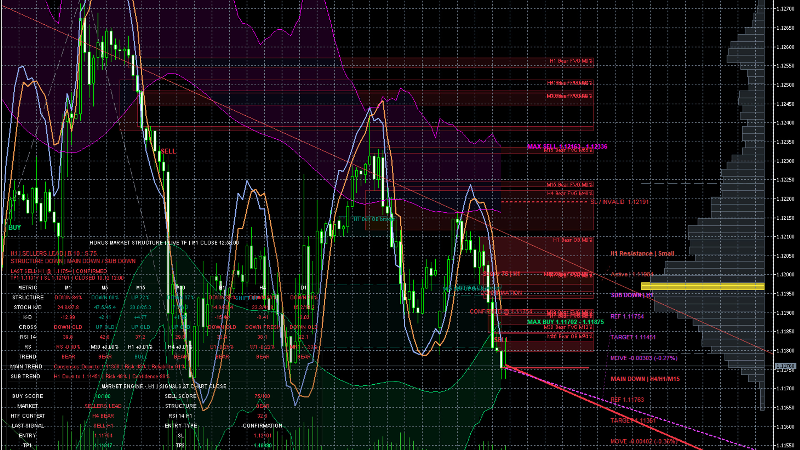Click the 'Consensus Down to 1.11358' main trend text
800x450 pixels.
pyautogui.click(x=119, y=367)
